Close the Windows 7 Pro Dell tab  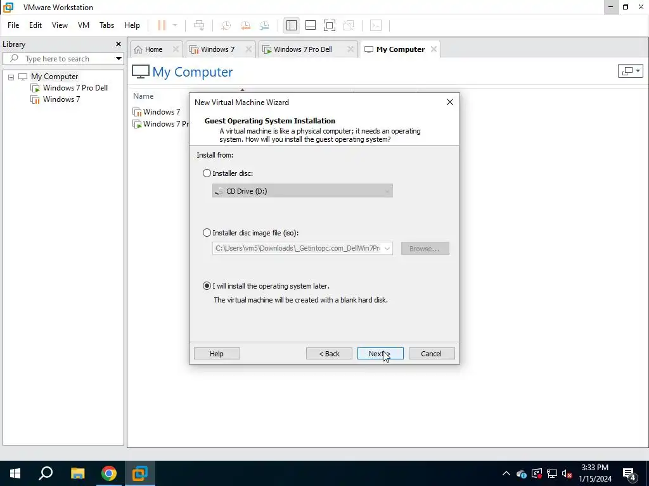(x=350, y=49)
